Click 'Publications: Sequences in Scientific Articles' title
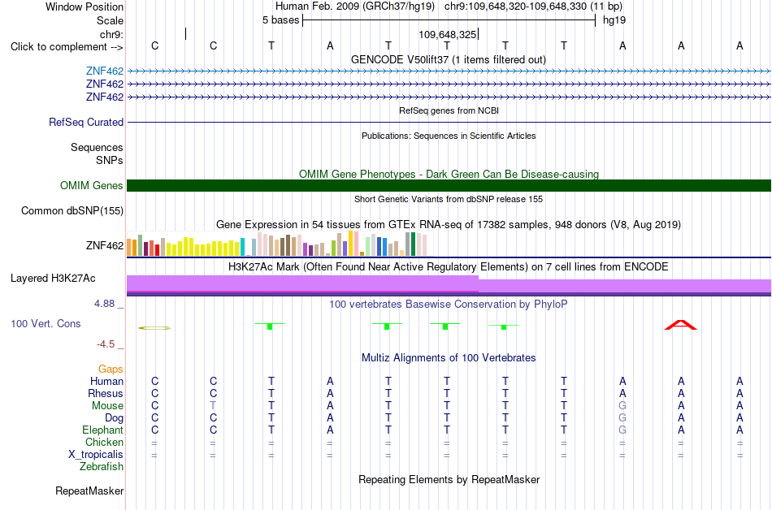772x510 pixels. point(449,136)
